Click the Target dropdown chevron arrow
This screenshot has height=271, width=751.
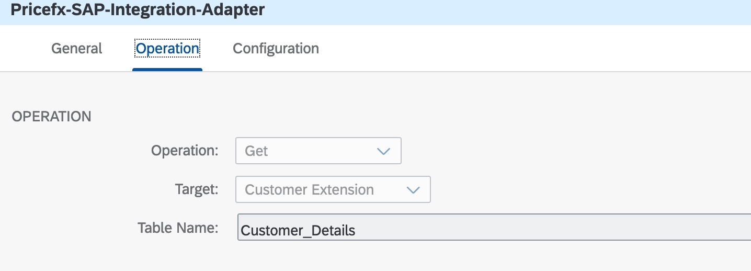point(413,190)
